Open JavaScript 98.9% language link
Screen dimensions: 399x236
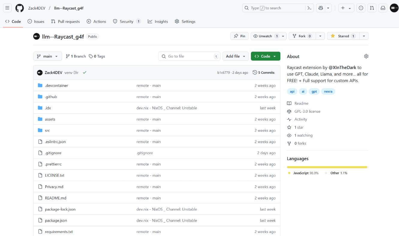(303, 173)
